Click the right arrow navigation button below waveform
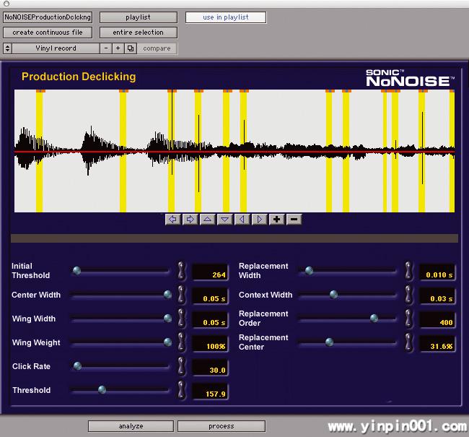This screenshot has height=437, width=469. (x=190, y=220)
